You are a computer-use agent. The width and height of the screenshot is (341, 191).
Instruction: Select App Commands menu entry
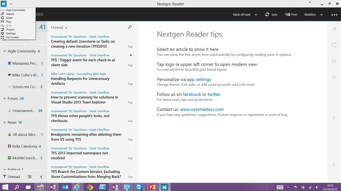click(16, 10)
